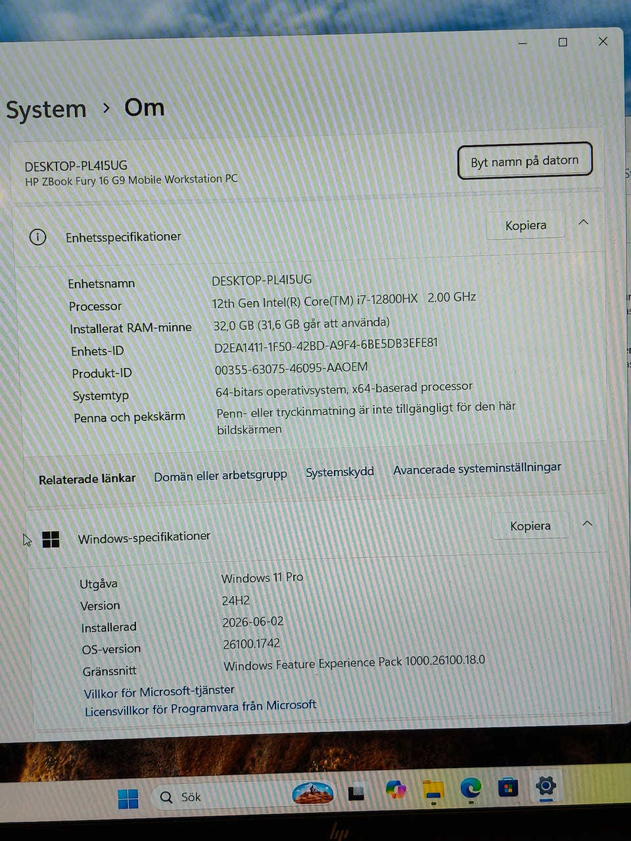Click the Enhetsnamn value DESKTOP-PL4I5UG
This screenshot has height=841, width=631.
click(262, 280)
